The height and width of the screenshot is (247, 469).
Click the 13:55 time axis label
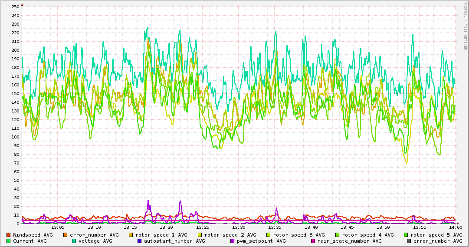pyautogui.click(x=420, y=227)
